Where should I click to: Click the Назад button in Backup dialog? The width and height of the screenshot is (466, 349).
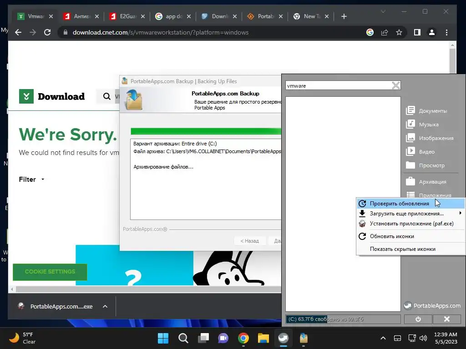(x=249, y=241)
